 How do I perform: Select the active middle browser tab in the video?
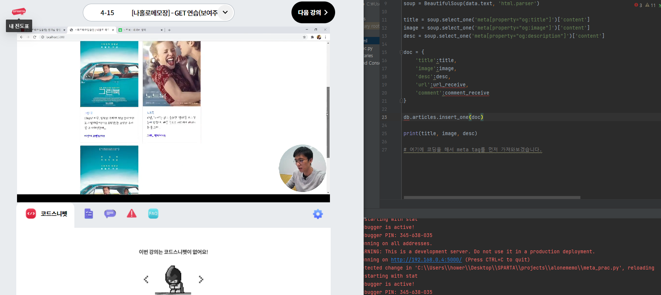(92, 30)
